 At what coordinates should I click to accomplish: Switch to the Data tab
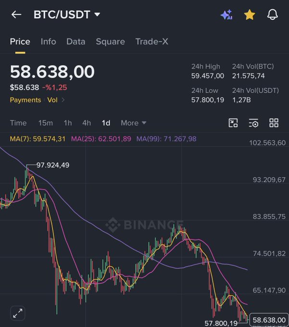tap(75, 41)
